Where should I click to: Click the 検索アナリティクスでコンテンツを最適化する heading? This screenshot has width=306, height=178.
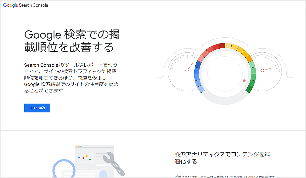click(x=222, y=158)
